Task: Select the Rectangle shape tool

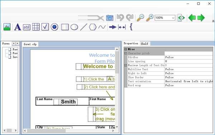Action: (65, 27)
